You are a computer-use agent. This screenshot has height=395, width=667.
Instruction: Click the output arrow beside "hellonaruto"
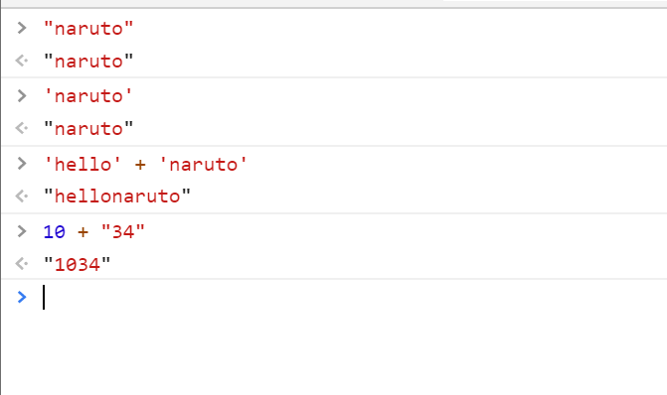click(x=22, y=196)
